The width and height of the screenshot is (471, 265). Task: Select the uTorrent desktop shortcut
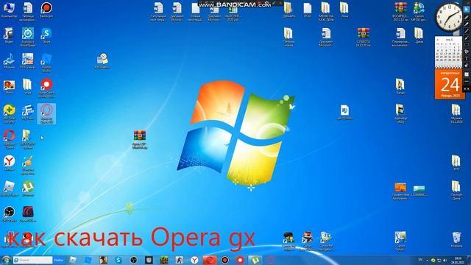[x=28, y=189]
